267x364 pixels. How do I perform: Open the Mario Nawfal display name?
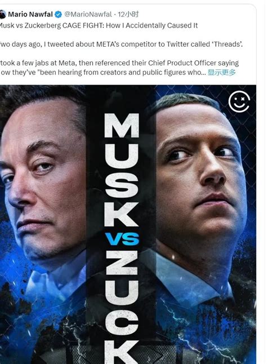[30, 15]
